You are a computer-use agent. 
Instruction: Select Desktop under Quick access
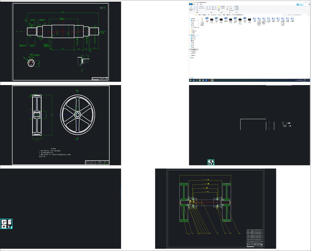(193, 20)
